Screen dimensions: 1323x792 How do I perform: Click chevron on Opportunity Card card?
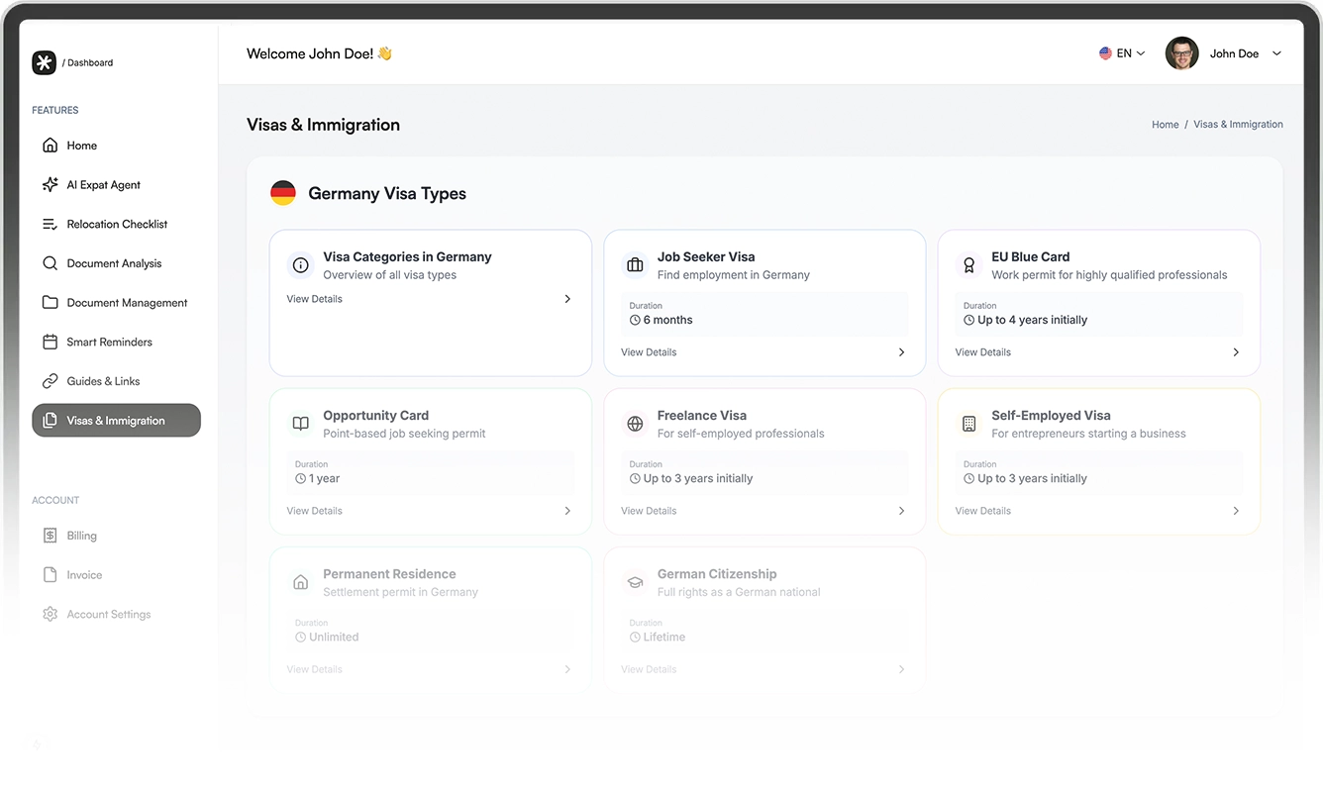567,511
